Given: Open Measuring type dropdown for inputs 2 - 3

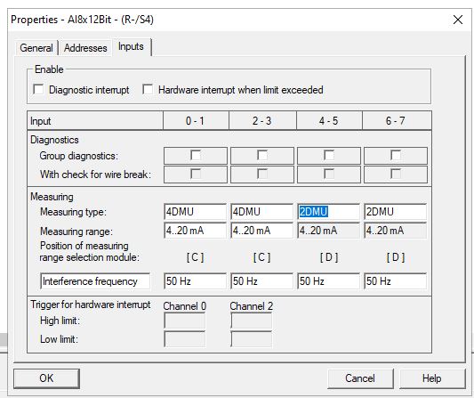Looking at the screenshot, I should pyautogui.click(x=262, y=212).
